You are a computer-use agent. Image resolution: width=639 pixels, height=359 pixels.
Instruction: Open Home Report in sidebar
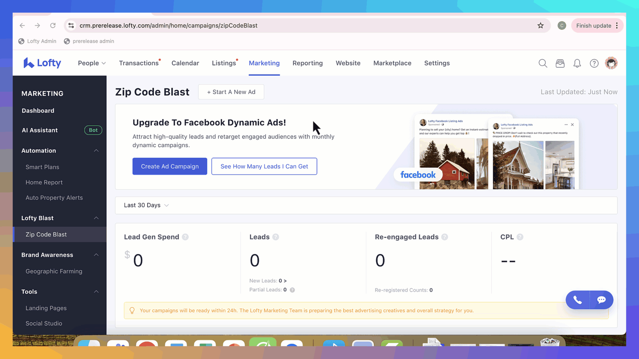point(44,182)
